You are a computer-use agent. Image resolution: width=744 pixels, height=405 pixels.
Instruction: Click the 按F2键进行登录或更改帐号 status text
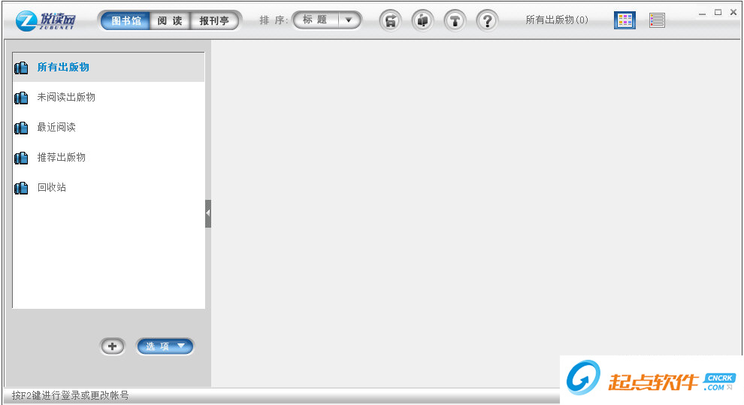[70, 395]
